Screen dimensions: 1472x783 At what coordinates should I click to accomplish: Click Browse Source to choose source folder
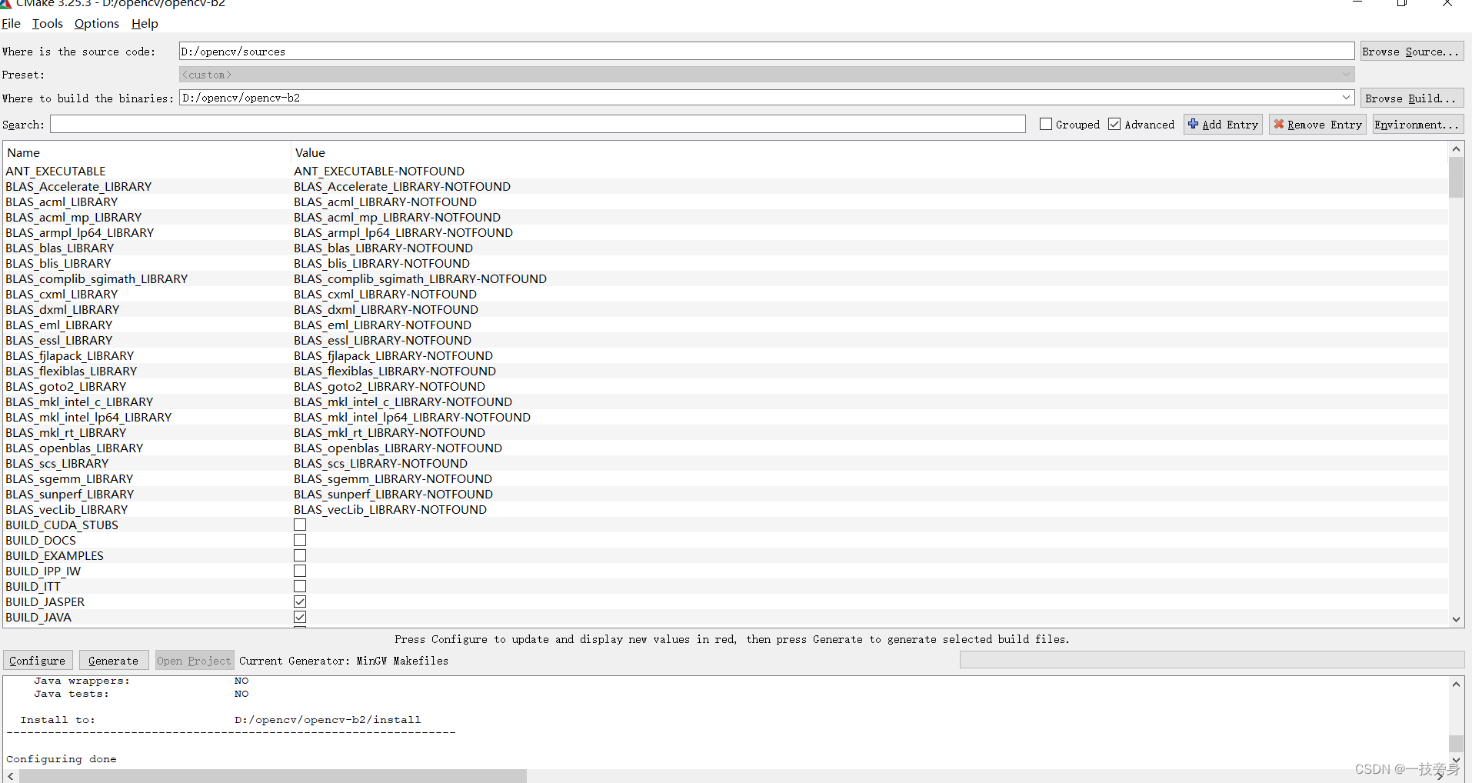(1411, 51)
